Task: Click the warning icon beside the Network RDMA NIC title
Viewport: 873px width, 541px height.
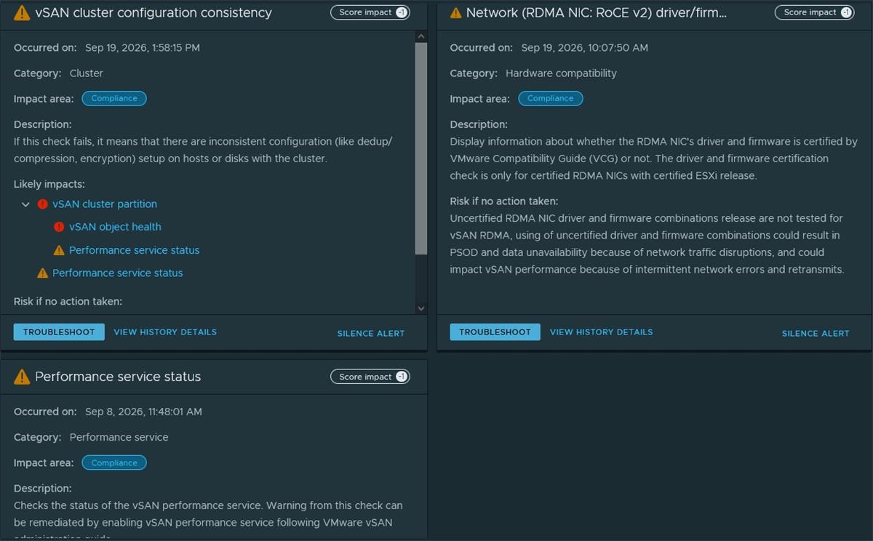Action: click(x=456, y=13)
